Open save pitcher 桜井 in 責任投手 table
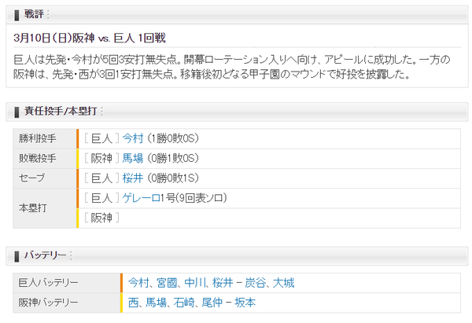Viewport: 472px width, 323px height. 133,178
